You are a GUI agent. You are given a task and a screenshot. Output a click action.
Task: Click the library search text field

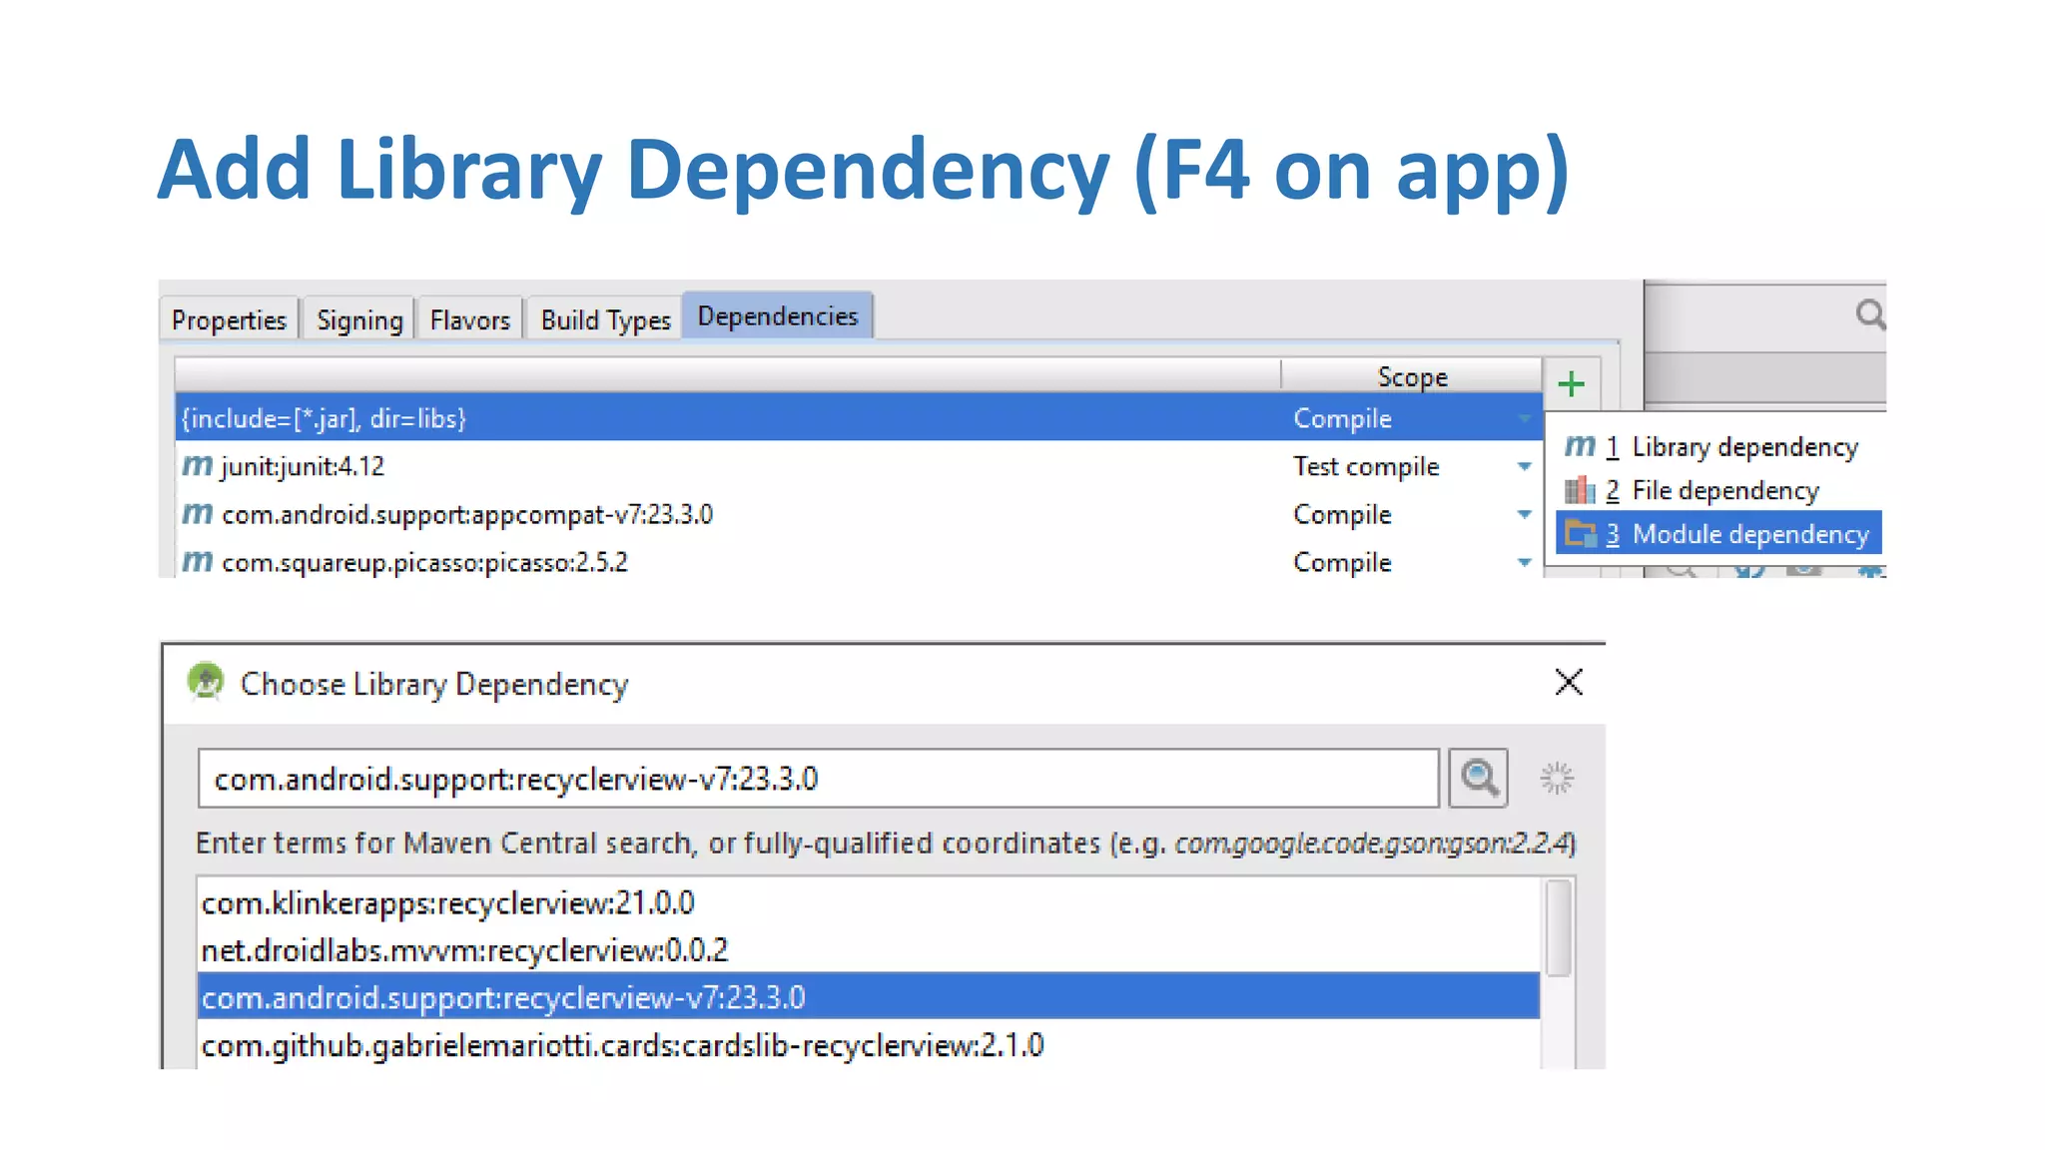point(818,778)
